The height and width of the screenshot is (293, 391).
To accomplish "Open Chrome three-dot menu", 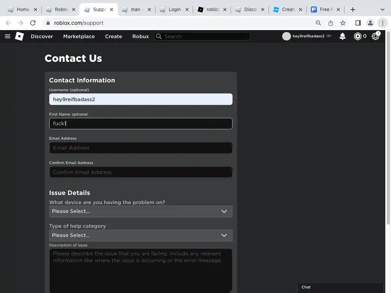I will point(383,23).
